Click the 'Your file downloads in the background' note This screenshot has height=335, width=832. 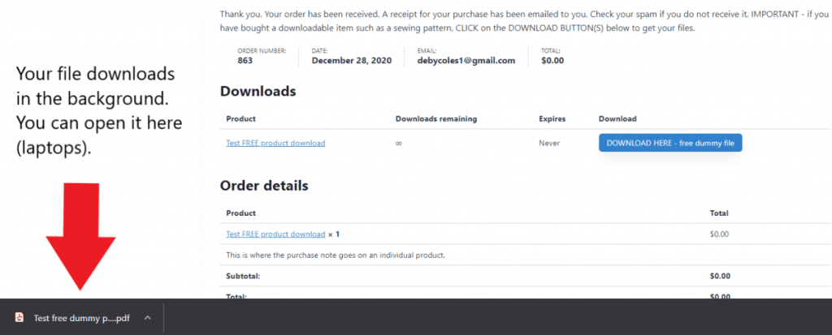pos(99,111)
